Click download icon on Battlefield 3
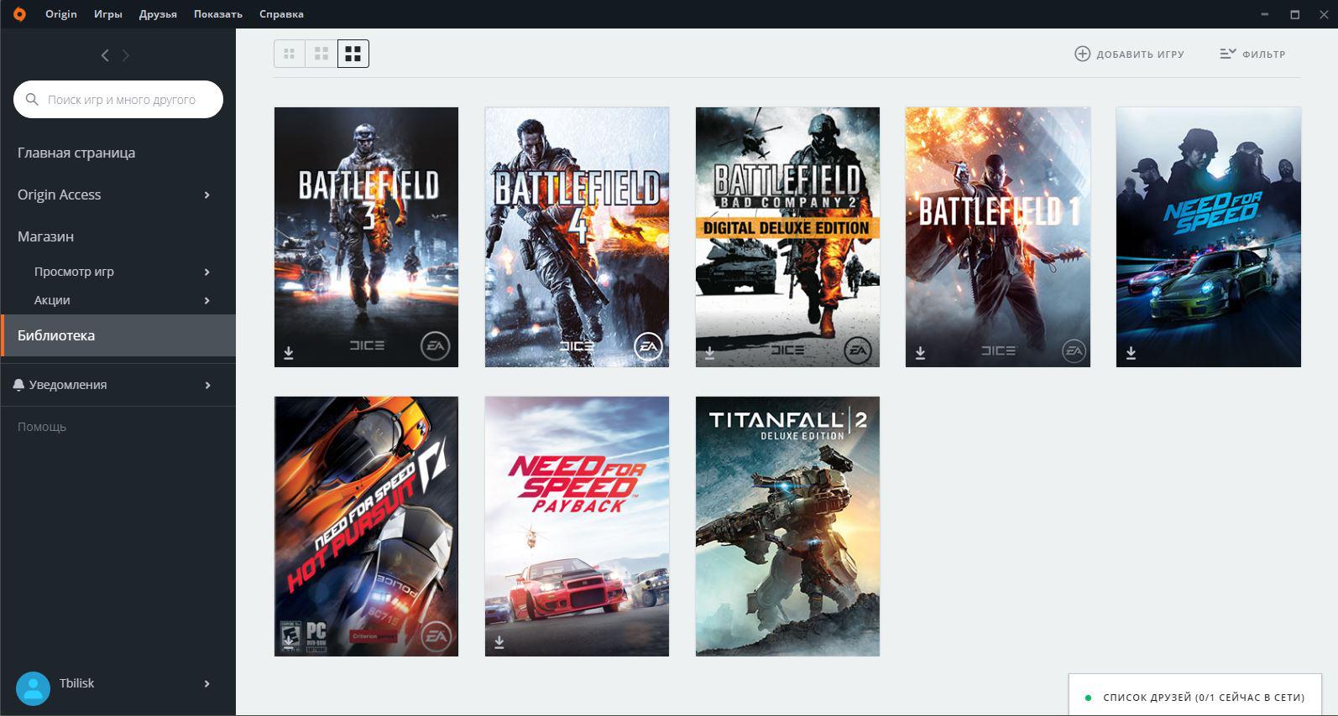Viewport: 1338px width, 716px height. [289, 353]
